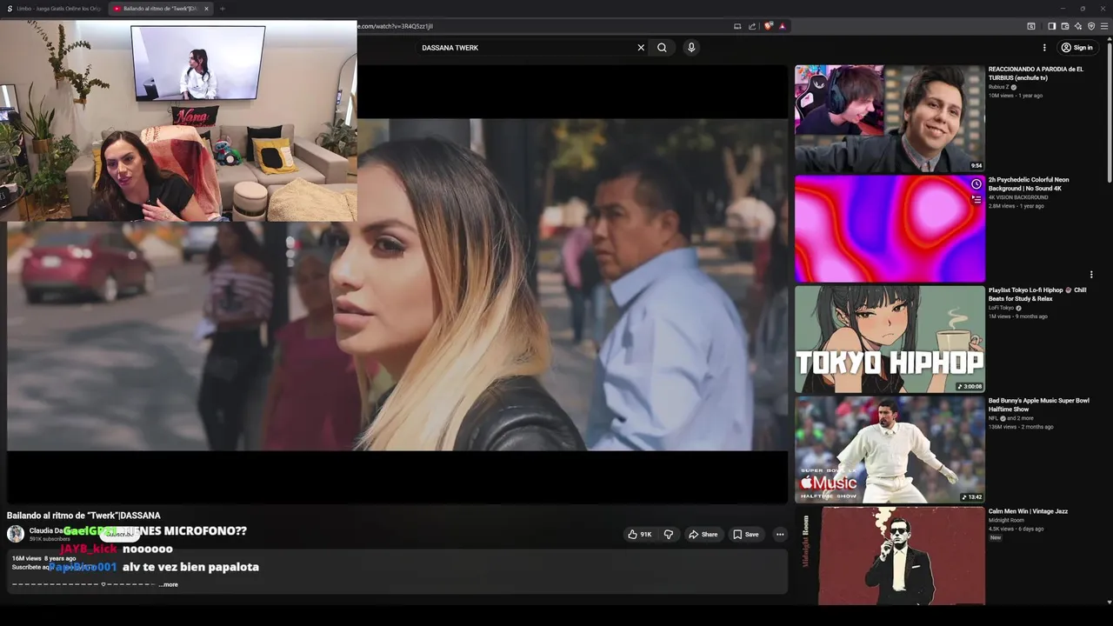1113x626 pixels.
Task: Click 2h Psychedelic Colorful Neon Background title
Action: [1029, 183]
